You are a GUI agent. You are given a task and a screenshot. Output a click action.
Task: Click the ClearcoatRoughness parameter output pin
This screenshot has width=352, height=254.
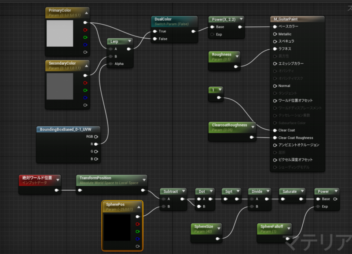click(x=252, y=137)
